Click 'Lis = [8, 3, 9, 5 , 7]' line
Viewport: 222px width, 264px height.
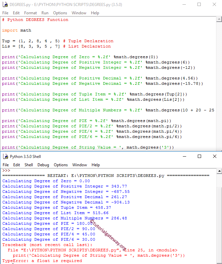pos(31,47)
